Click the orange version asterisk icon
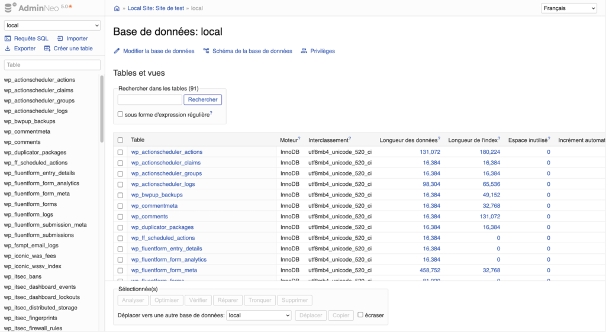Screen dimensions: 606x332 click(70, 6)
